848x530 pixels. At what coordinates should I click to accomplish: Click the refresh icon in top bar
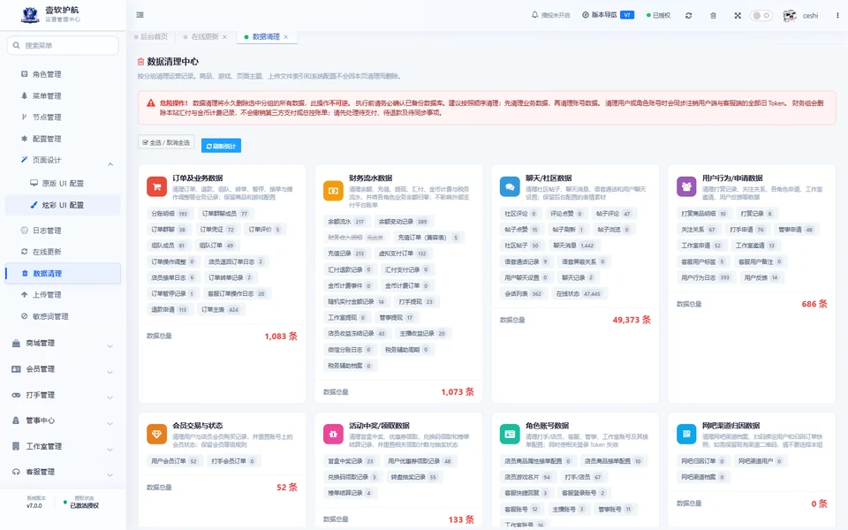[688, 16]
